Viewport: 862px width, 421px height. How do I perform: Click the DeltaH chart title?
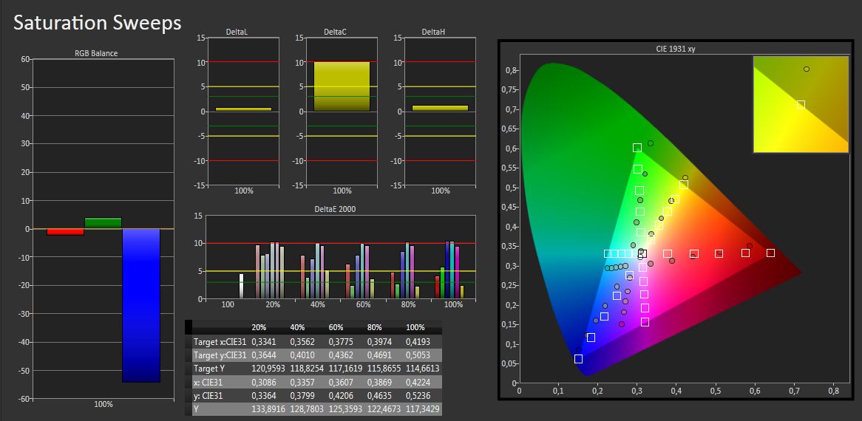pyautogui.click(x=434, y=32)
